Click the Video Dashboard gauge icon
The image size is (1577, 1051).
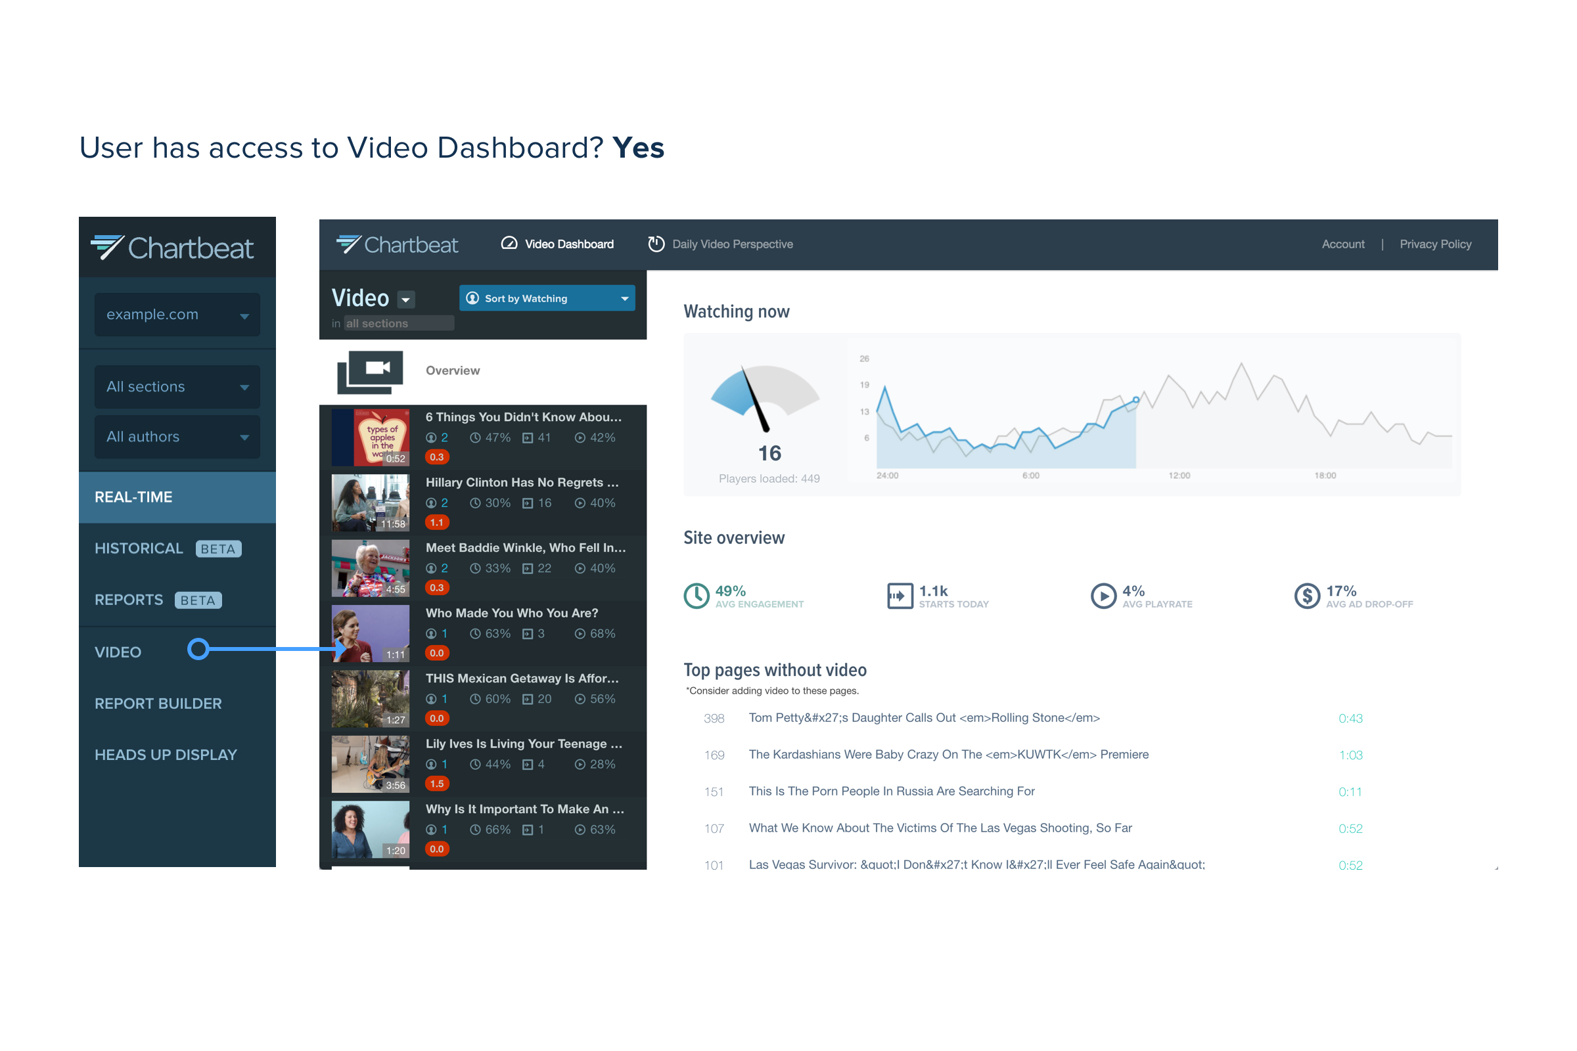tap(509, 244)
